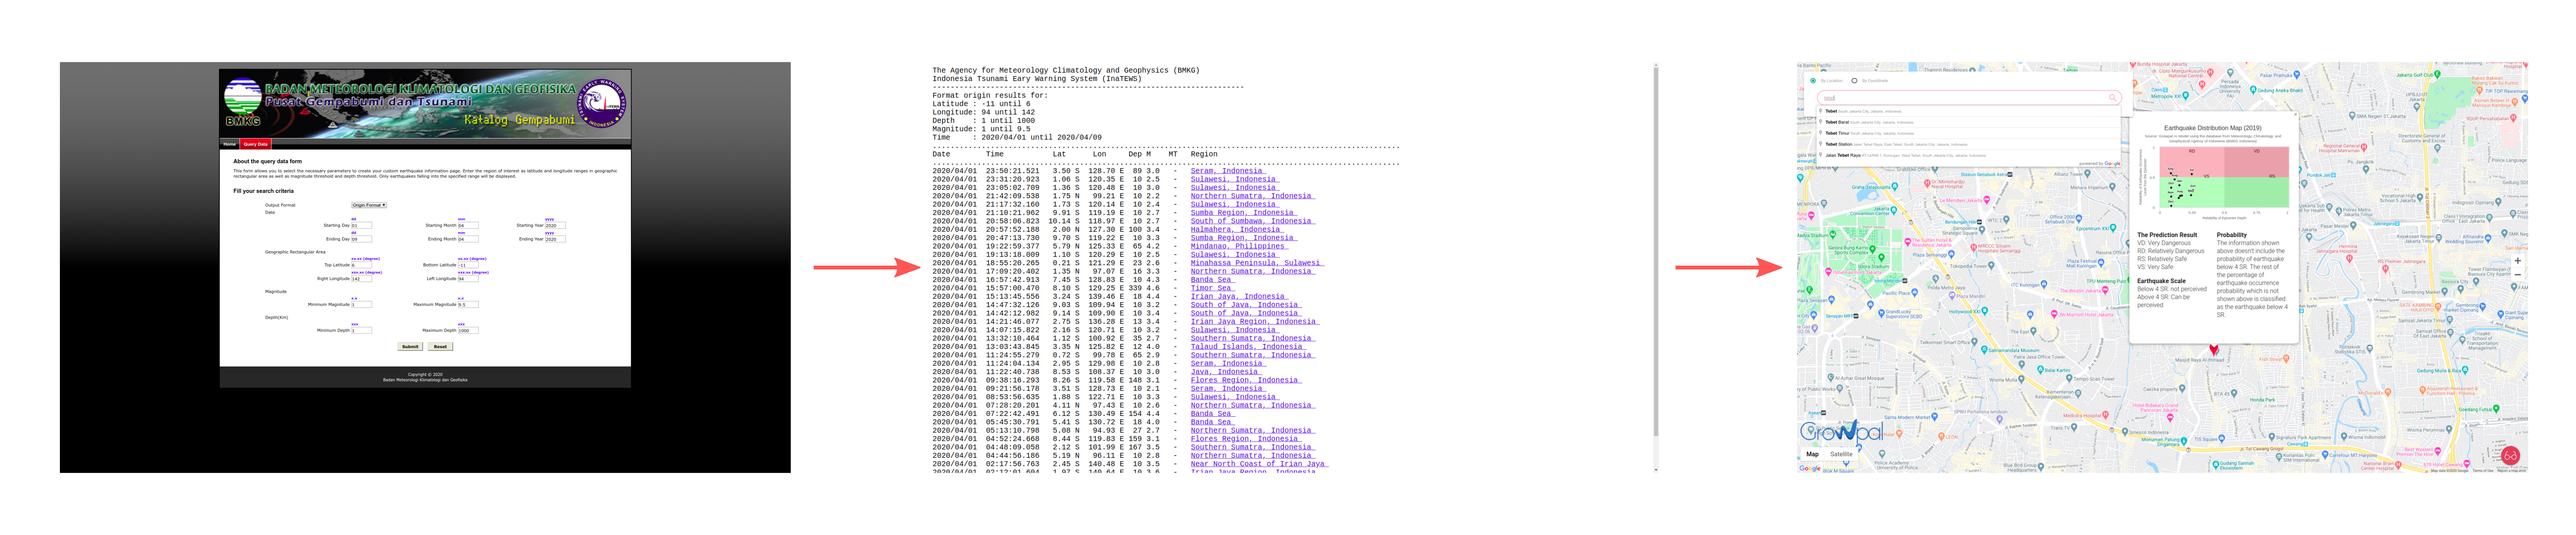Open the Origin Format output dropdown
This screenshot has height=535, width=2576.
click(368, 205)
